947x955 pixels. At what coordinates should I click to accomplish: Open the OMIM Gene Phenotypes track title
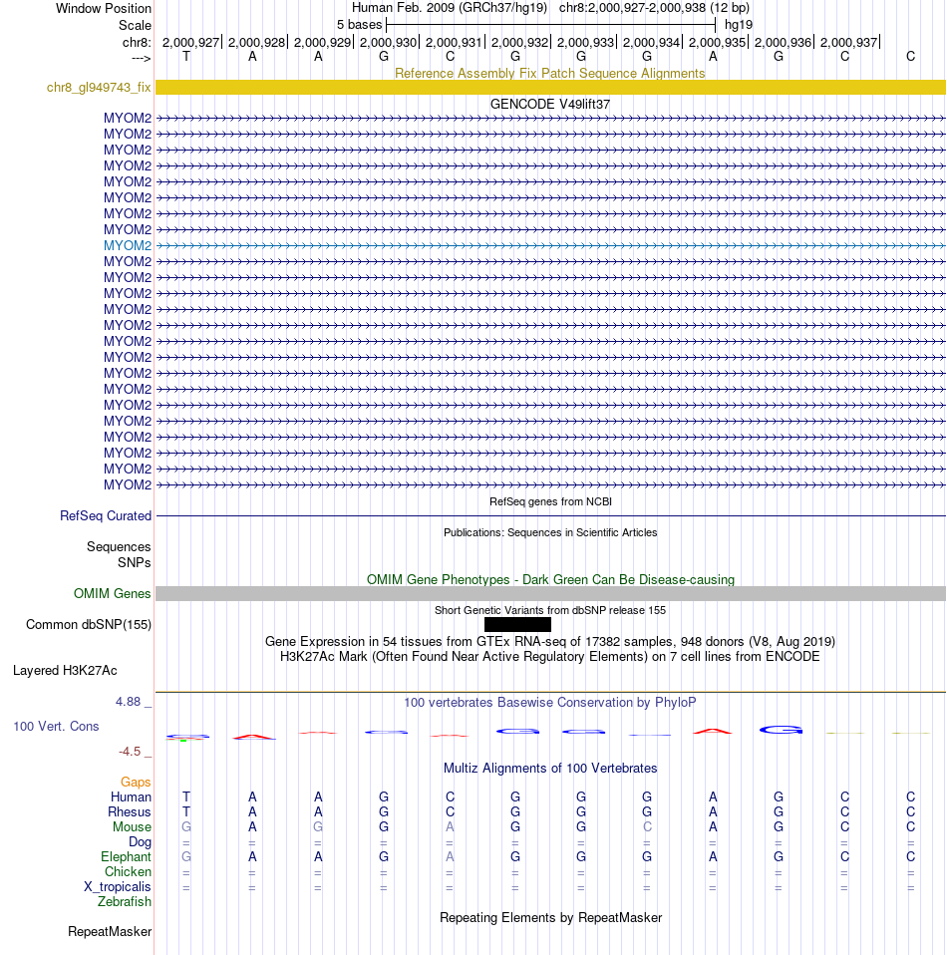(x=550, y=580)
